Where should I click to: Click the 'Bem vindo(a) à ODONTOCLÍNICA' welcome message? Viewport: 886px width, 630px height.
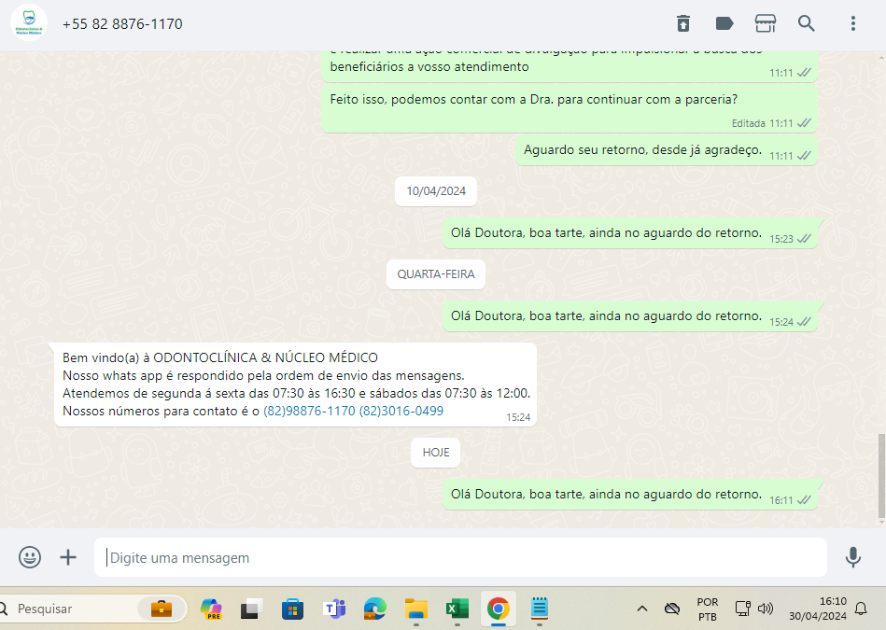coord(295,385)
